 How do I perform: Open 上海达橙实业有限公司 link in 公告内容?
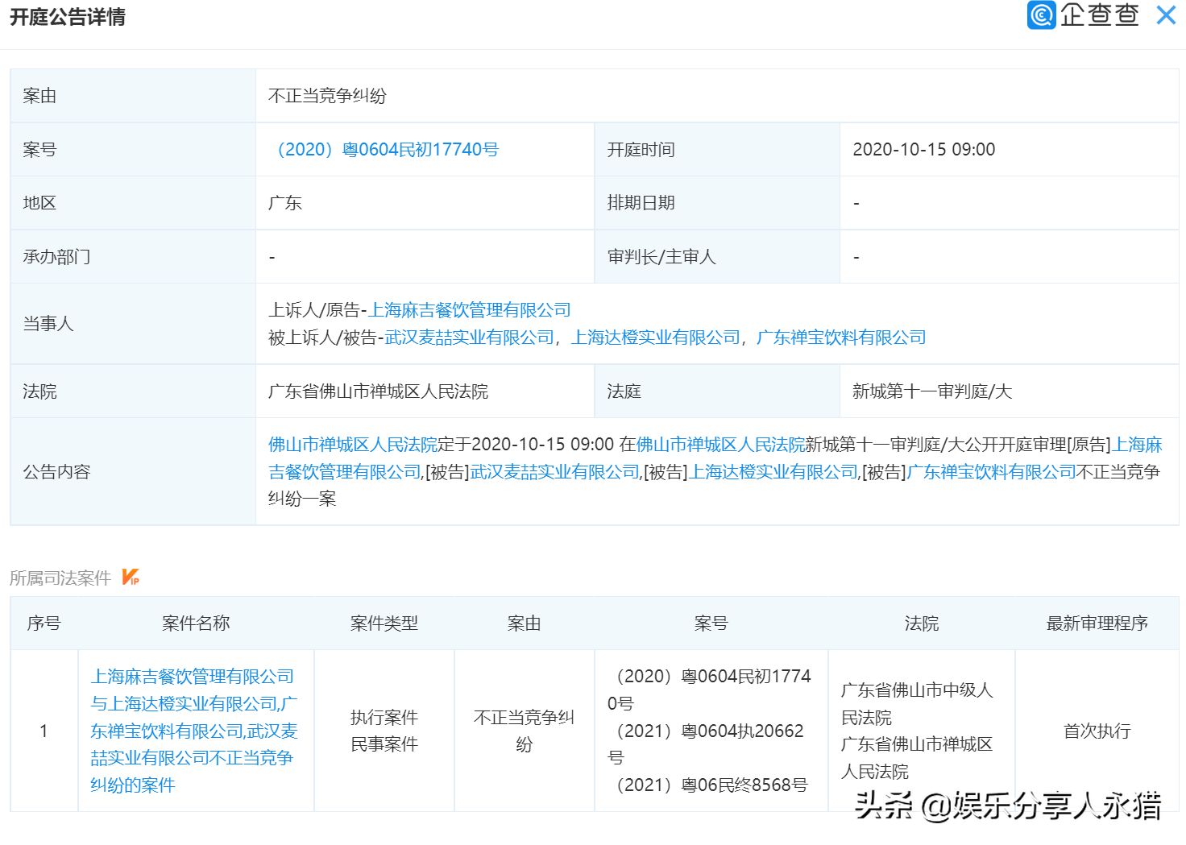tap(773, 472)
